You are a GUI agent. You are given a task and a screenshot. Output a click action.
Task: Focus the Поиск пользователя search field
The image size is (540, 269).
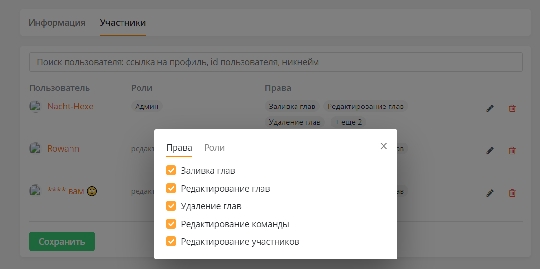(x=276, y=62)
